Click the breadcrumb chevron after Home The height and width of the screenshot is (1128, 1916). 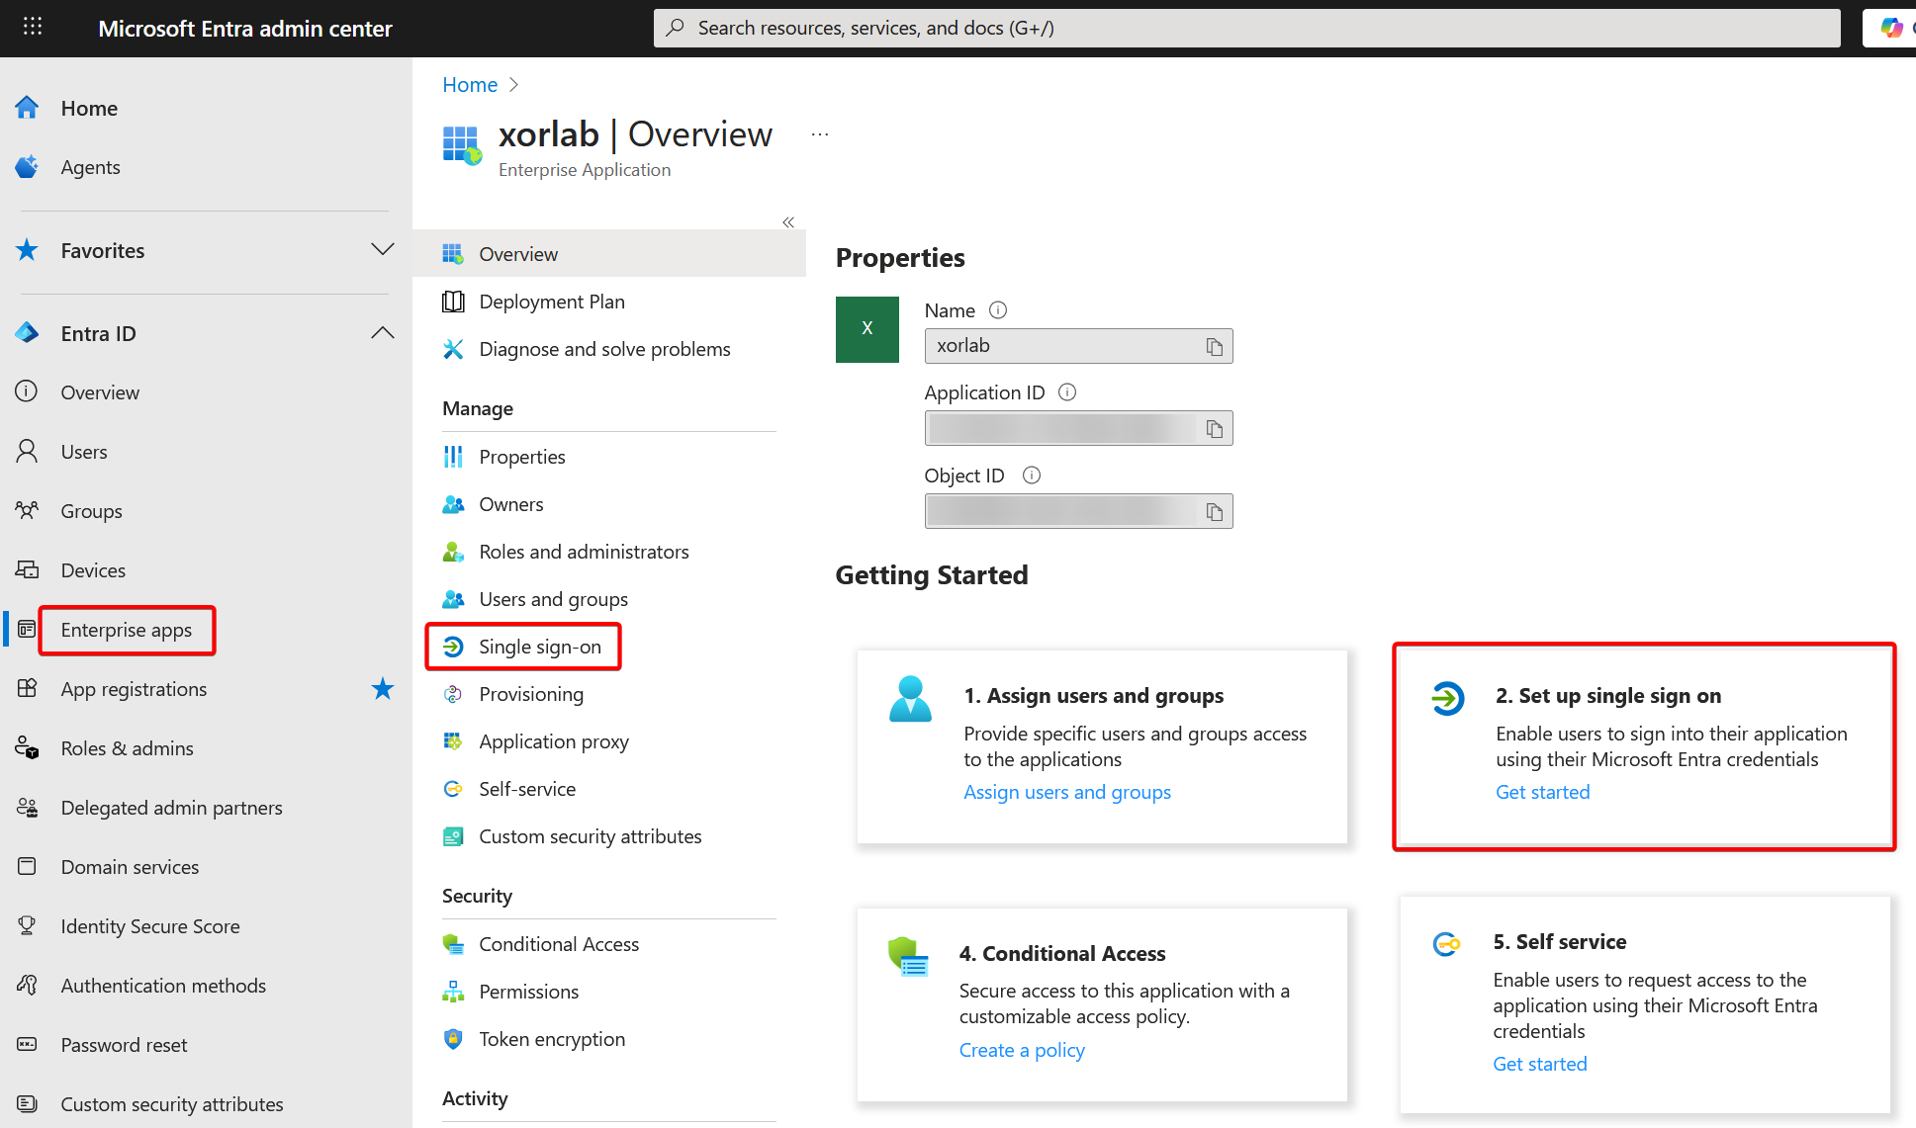pos(513,85)
